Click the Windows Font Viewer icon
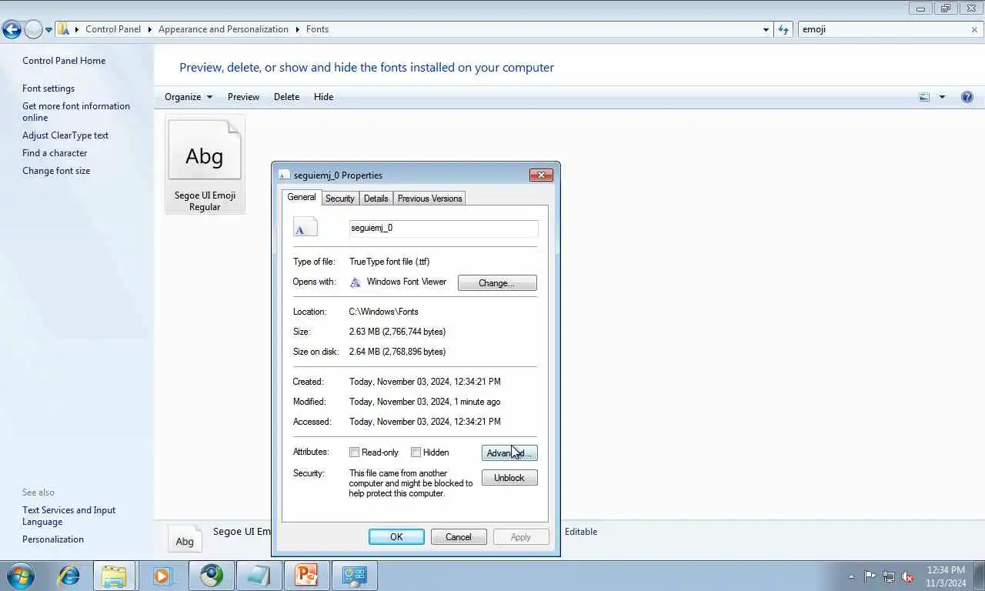This screenshot has width=985, height=591. coord(355,282)
